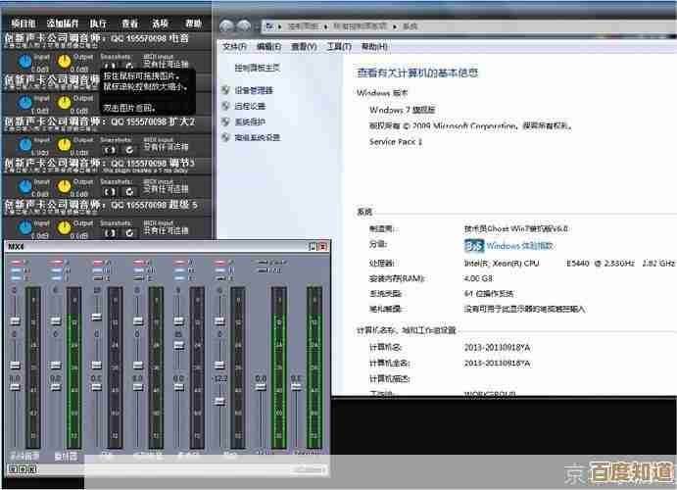The image size is (677, 490).
Task: Open MIDI input dropdown of 扩大2 plugin
Action: 165,148
